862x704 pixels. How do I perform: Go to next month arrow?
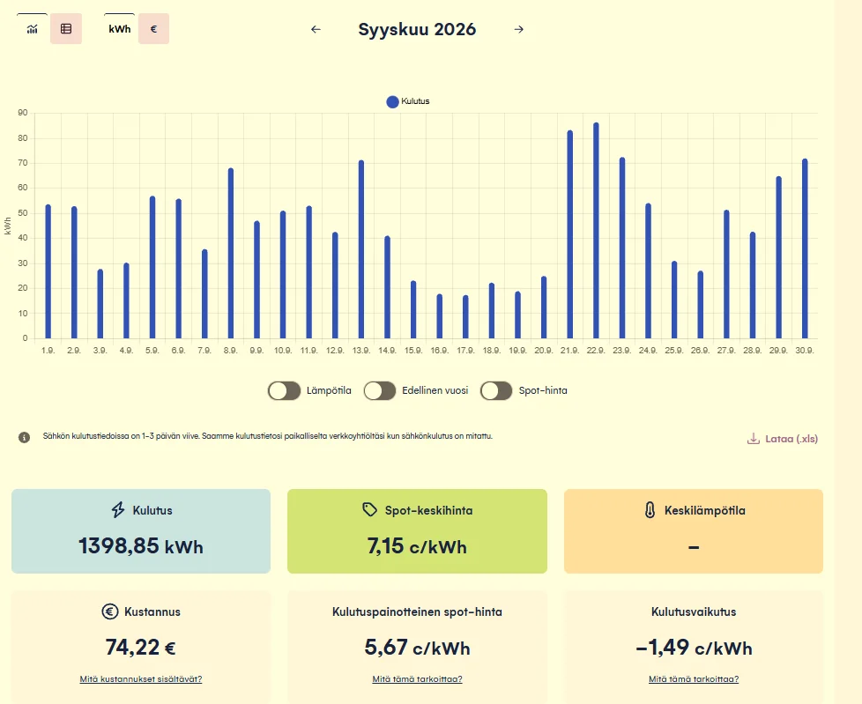(x=519, y=29)
